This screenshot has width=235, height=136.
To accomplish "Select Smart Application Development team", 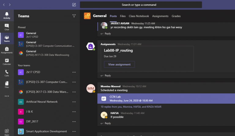I will coord(47,131).
